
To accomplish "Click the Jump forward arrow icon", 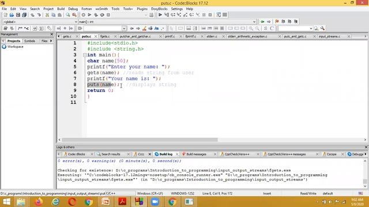I will (x=269, y=22).
